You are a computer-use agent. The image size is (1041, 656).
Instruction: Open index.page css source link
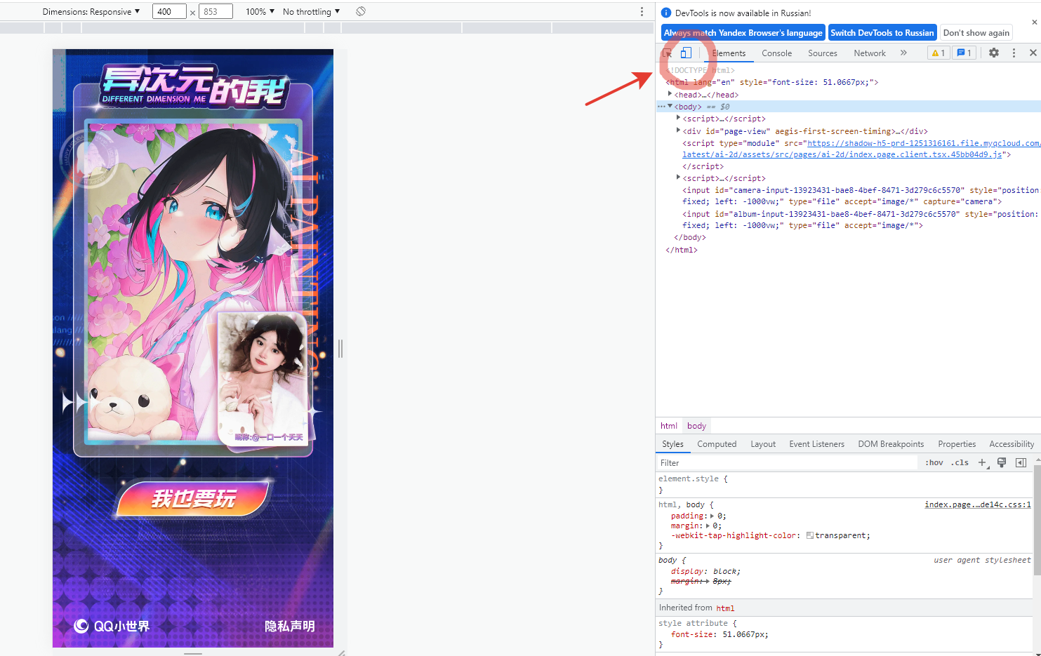[978, 504]
